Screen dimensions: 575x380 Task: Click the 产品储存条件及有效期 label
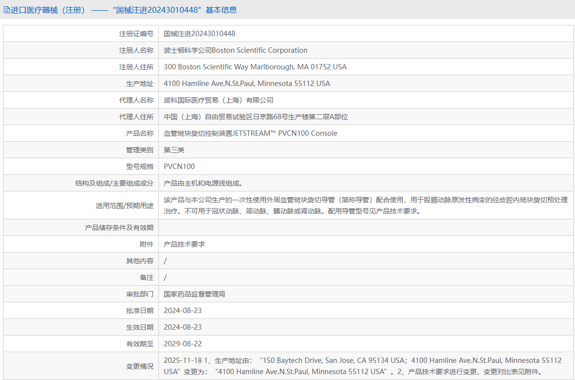(119, 228)
